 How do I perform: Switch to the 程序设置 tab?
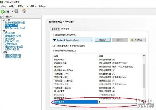tap(65, 29)
